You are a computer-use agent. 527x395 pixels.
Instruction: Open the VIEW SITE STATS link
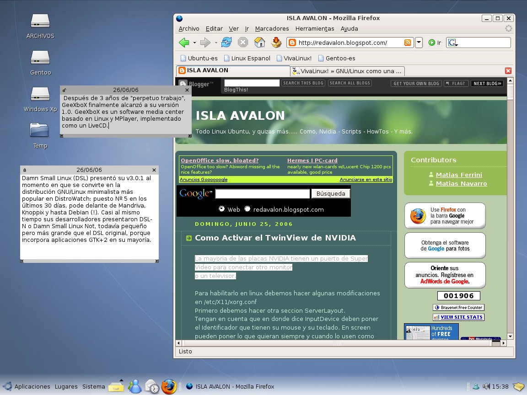[458, 317]
